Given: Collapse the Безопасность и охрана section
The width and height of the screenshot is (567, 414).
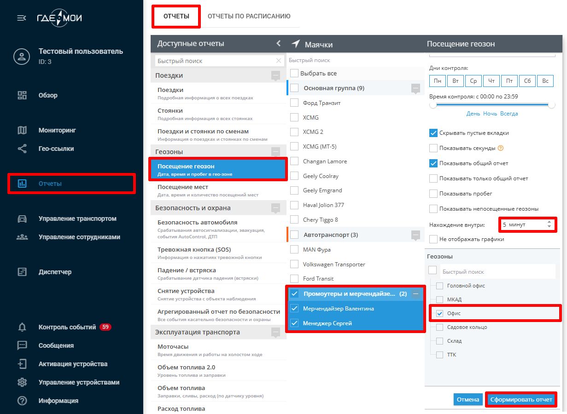Looking at the screenshot, I should (275, 208).
